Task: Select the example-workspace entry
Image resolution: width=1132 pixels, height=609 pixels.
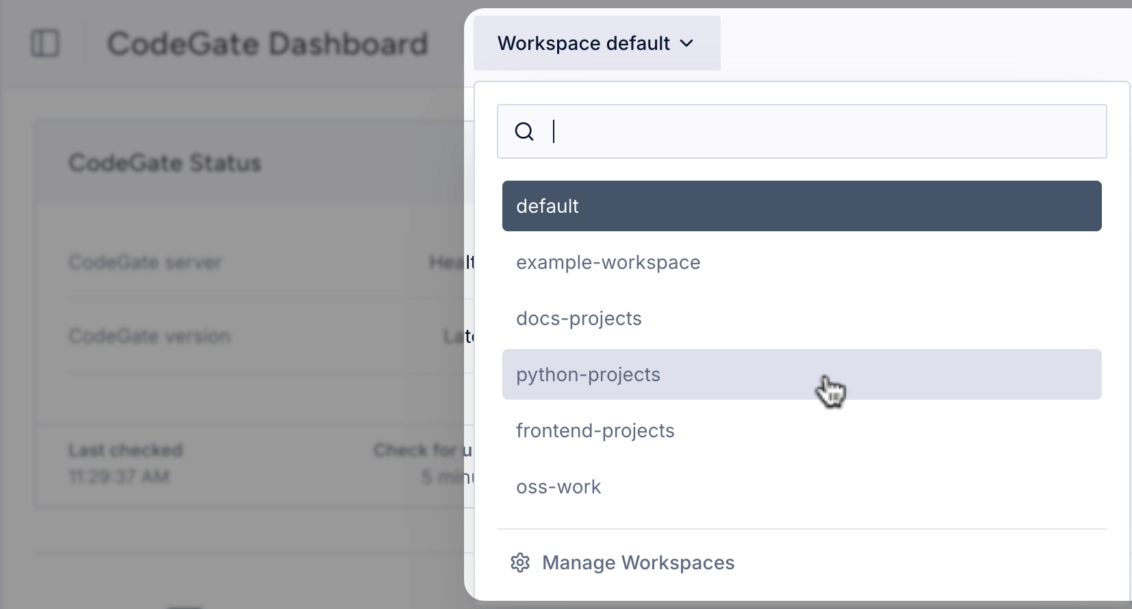Action: (x=802, y=262)
